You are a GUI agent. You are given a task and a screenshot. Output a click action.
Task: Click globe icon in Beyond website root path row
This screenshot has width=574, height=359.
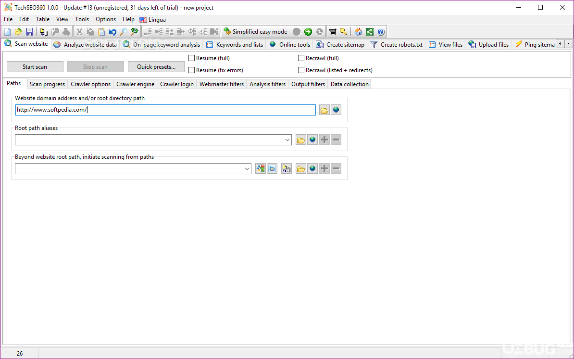pyautogui.click(x=312, y=168)
